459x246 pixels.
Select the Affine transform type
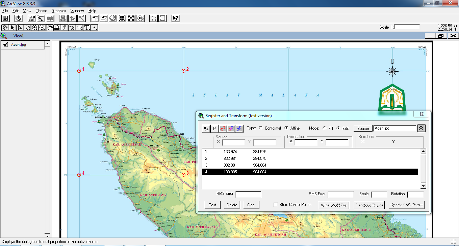click(x=286, y=128)
